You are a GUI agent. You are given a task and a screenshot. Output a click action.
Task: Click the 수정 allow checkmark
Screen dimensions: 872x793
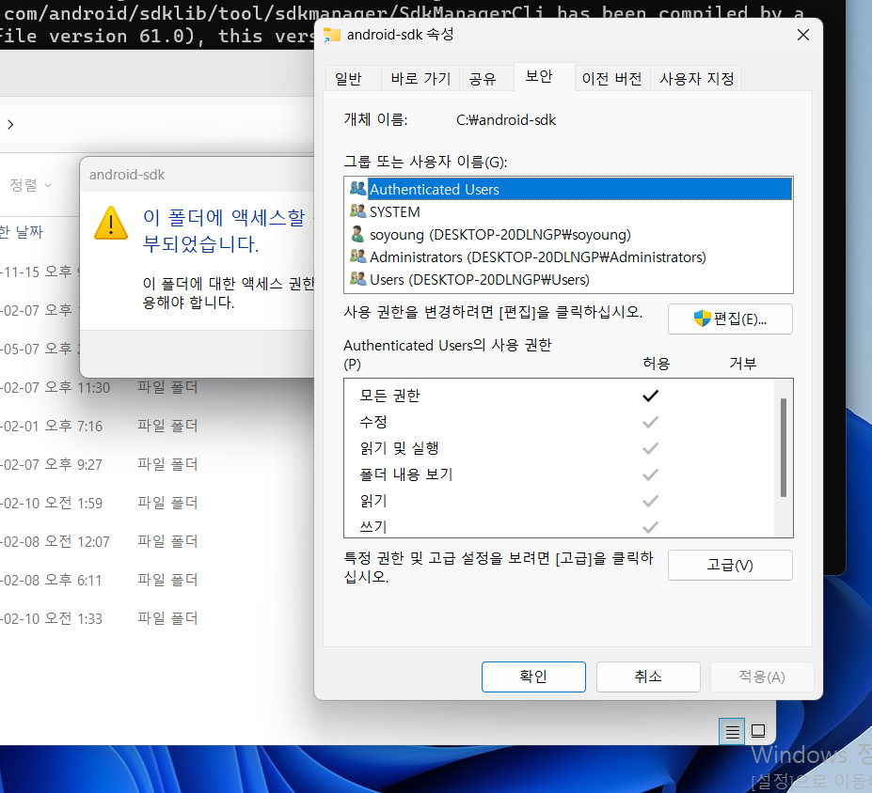[650, 422]
